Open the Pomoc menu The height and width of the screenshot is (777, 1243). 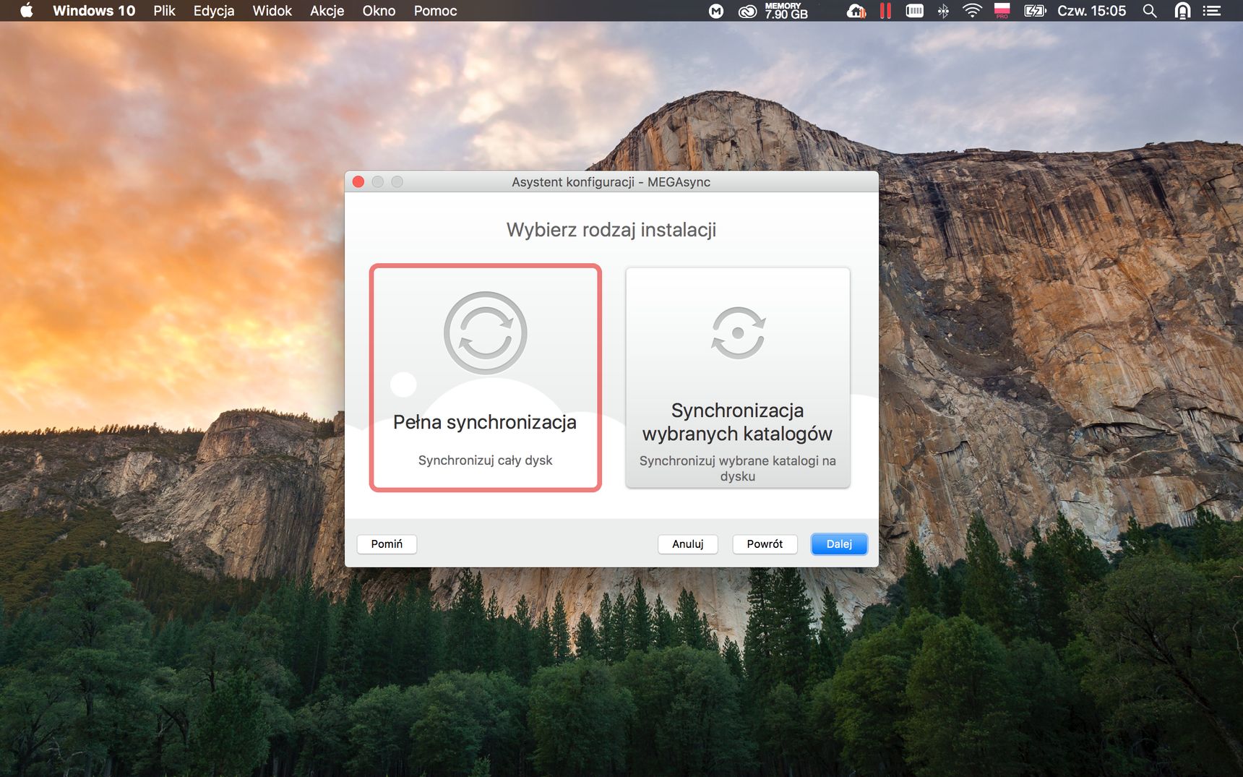(x=436, y=11)
